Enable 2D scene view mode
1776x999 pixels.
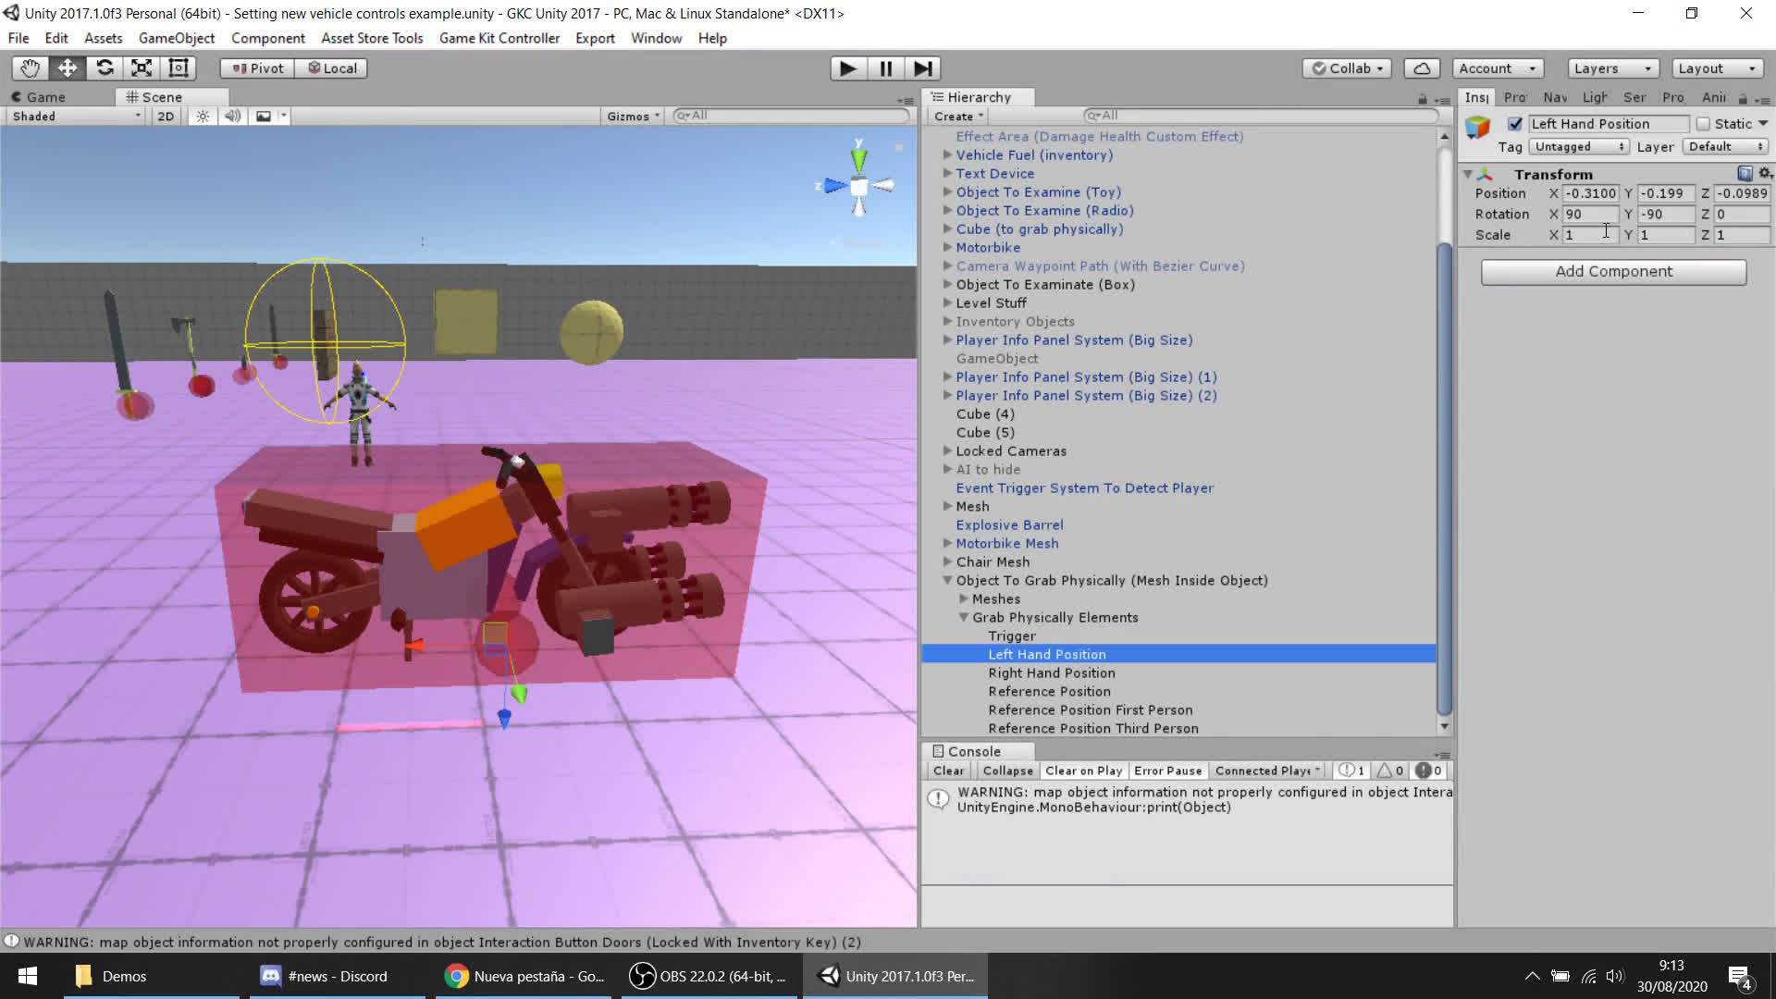coord(165,116)
